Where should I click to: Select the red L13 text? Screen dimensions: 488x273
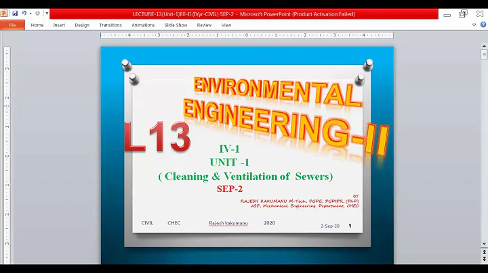pos(157,136)
